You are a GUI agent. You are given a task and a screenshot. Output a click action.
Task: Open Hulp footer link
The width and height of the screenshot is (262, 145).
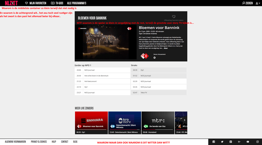tap(54, 142)
